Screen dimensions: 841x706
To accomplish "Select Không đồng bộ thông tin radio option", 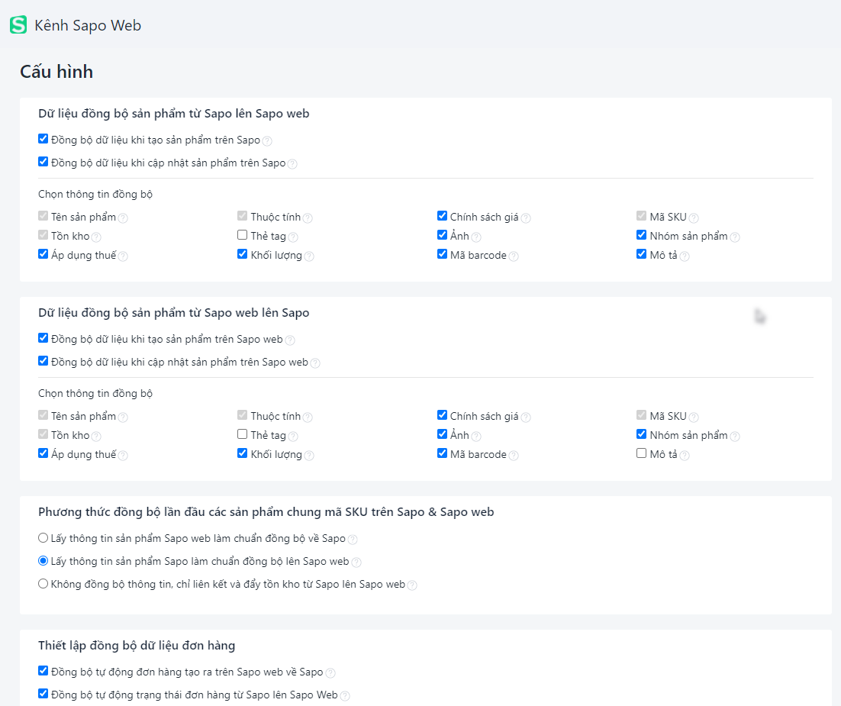I will (x=43, y=584).
